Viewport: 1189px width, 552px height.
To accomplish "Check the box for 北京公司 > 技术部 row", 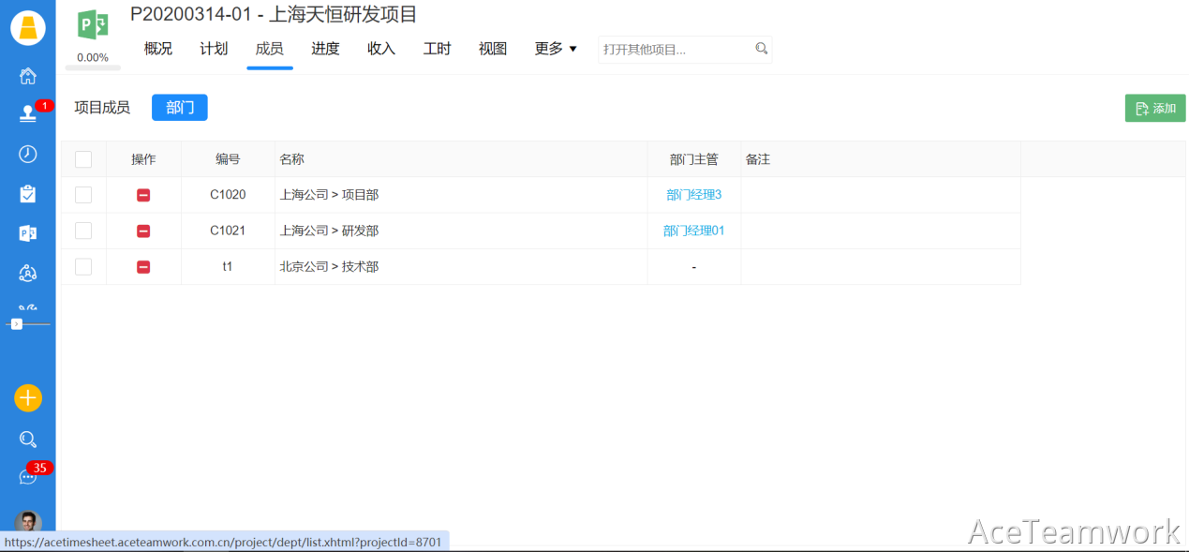I will [83, 267].
